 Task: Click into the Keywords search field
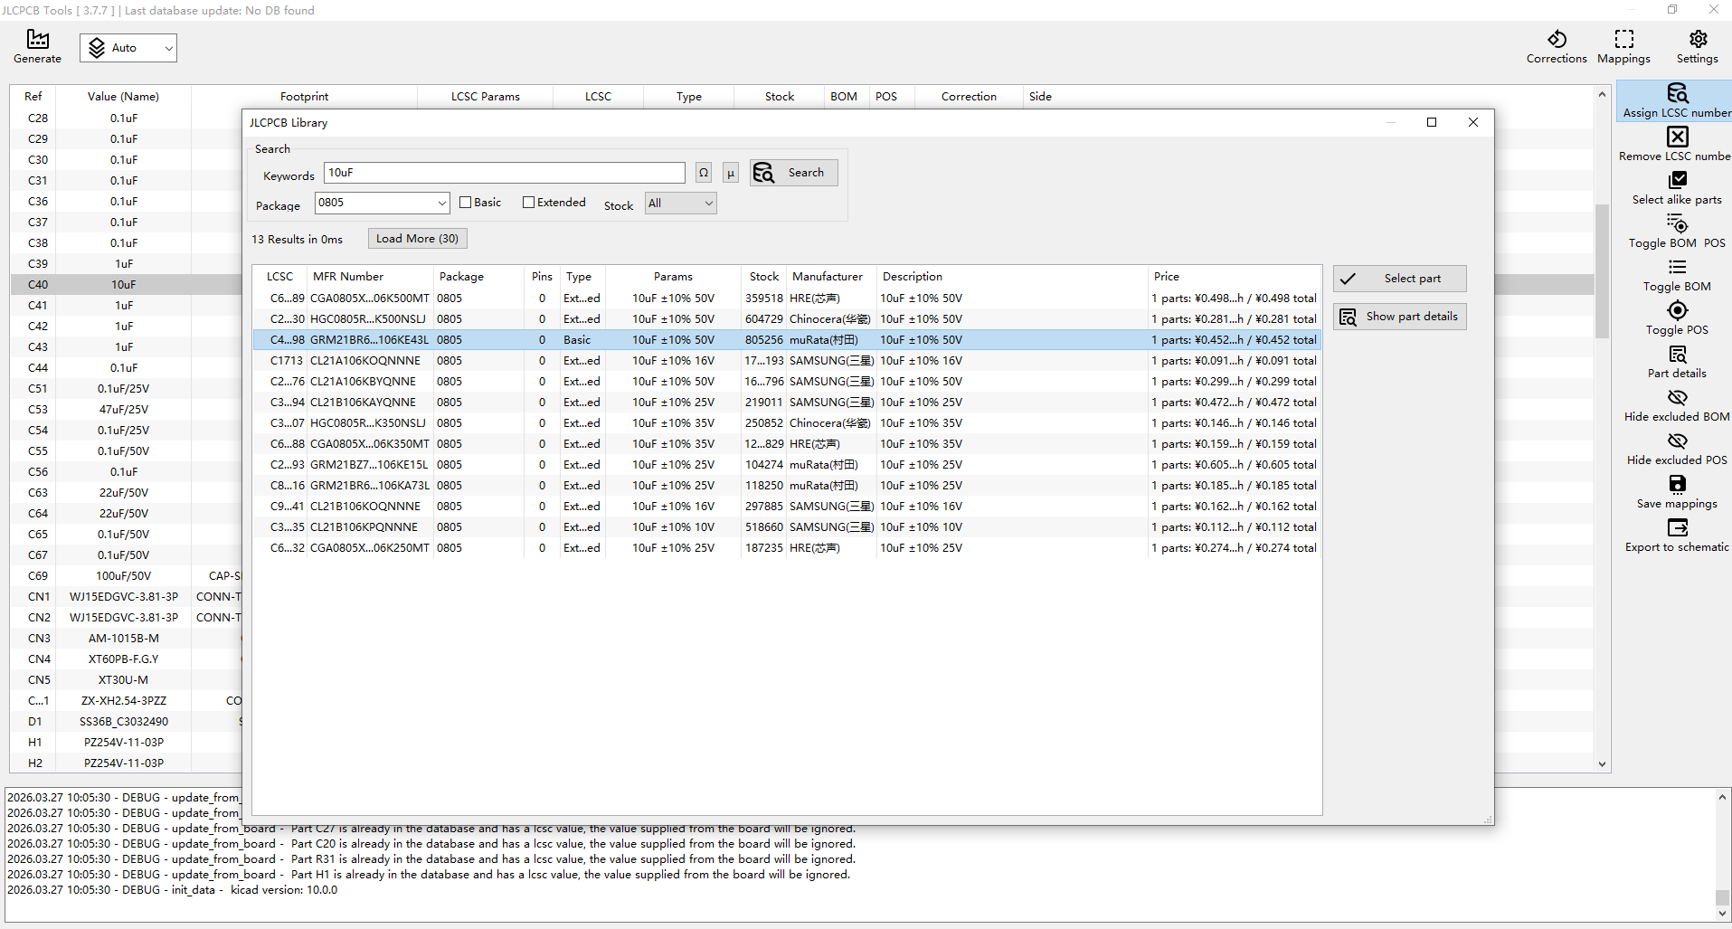click(504, 173)
